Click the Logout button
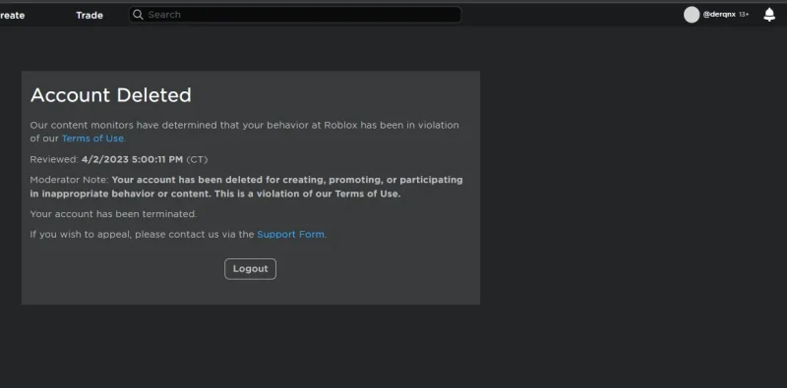787x388 pixels. tap(250, 269)
